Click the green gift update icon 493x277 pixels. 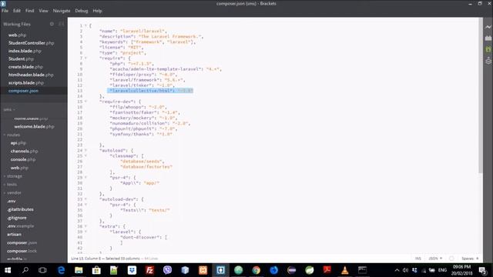(488, 49)
